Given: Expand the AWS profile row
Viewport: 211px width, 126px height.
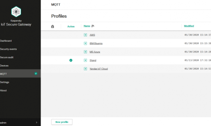Looking at the screenshot, I should pyautogui.click(x=85, y=35).
